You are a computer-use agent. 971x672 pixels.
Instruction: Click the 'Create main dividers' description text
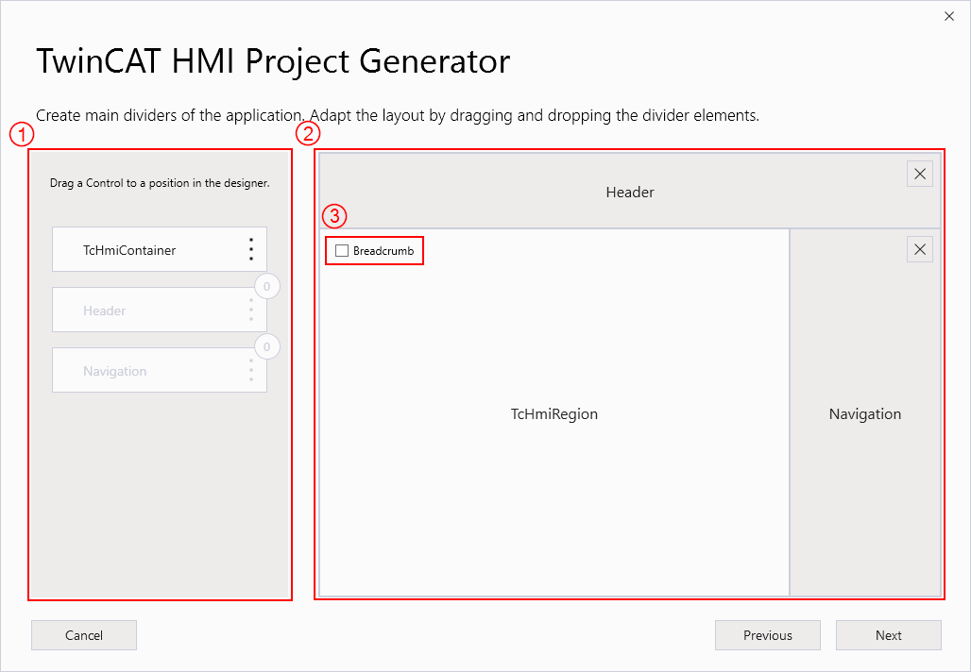click(398, 116)
